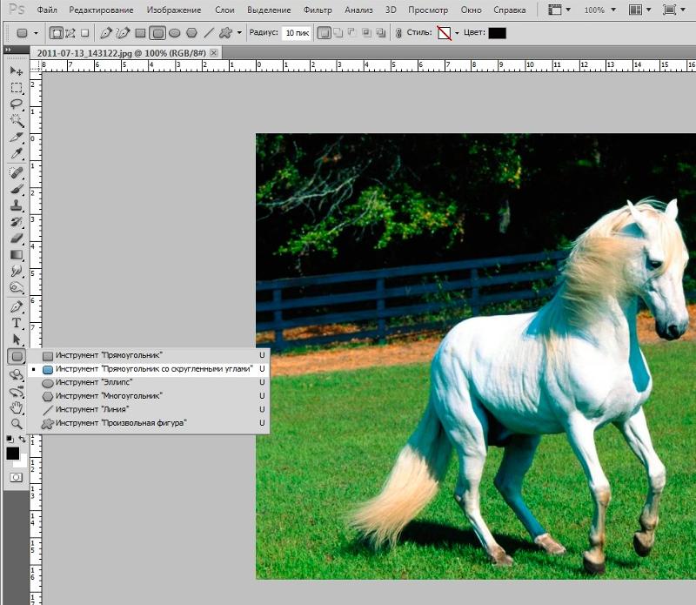
Task: Select the Hand tool
Action: (x=17, y=407)
